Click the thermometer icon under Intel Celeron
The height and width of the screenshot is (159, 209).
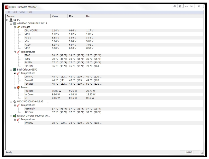(18, 73)
